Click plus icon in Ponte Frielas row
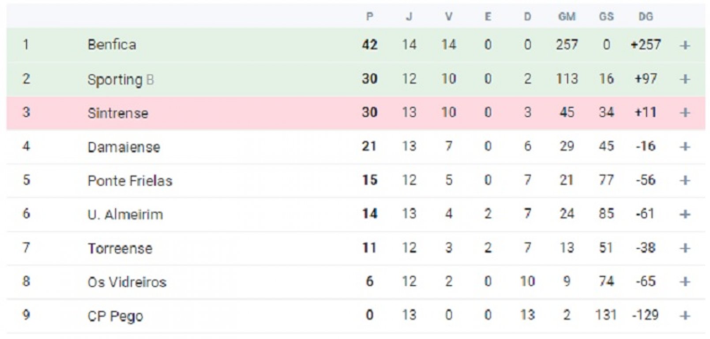710x339 pixels. (x=685, y=181)
